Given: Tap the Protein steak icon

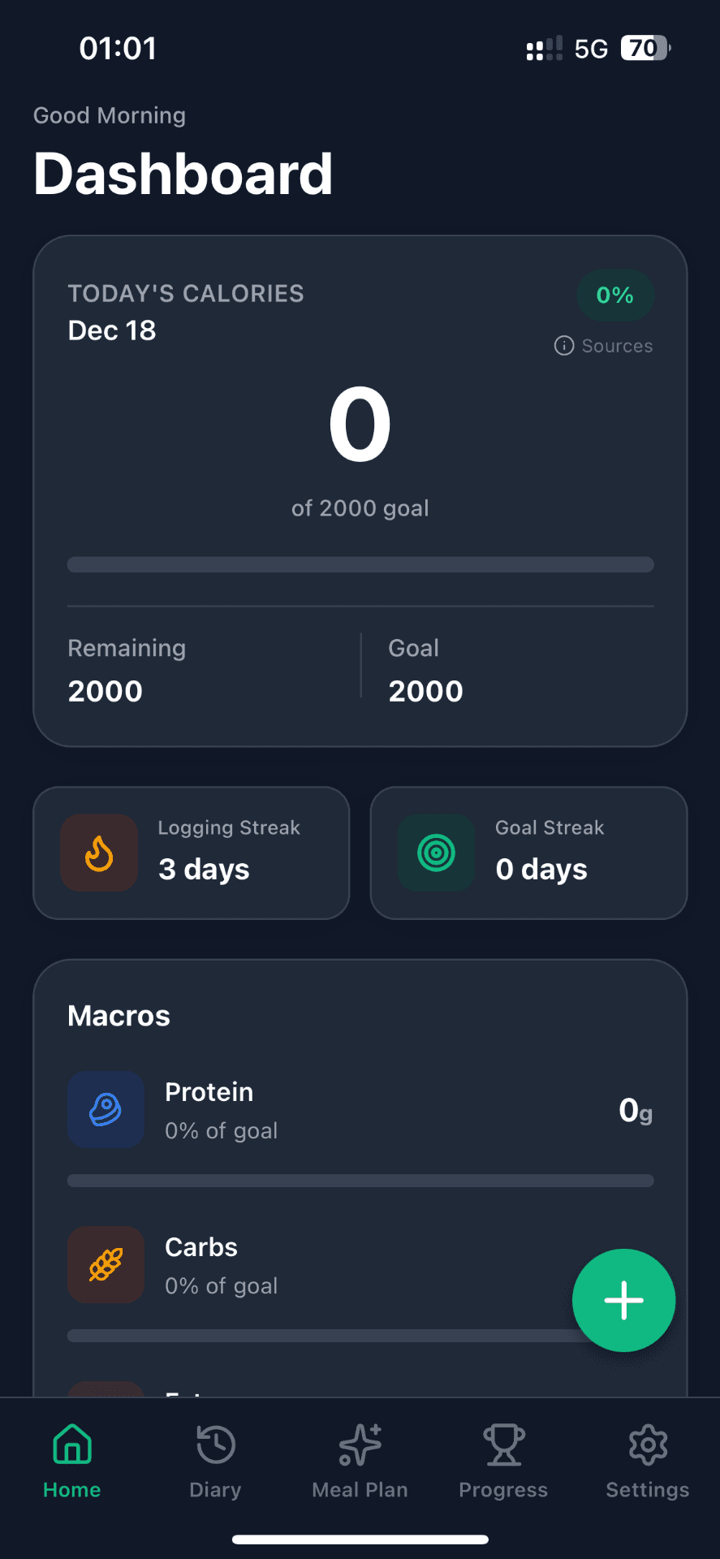Looking at the screenshot, I should pos(106,1109).
